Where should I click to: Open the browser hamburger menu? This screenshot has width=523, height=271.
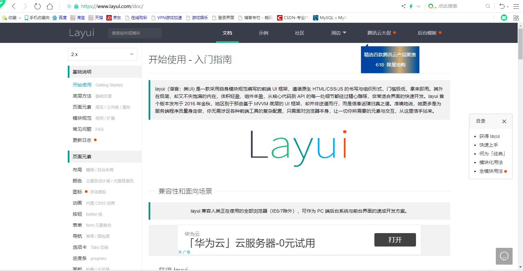(x=516, y=6)
